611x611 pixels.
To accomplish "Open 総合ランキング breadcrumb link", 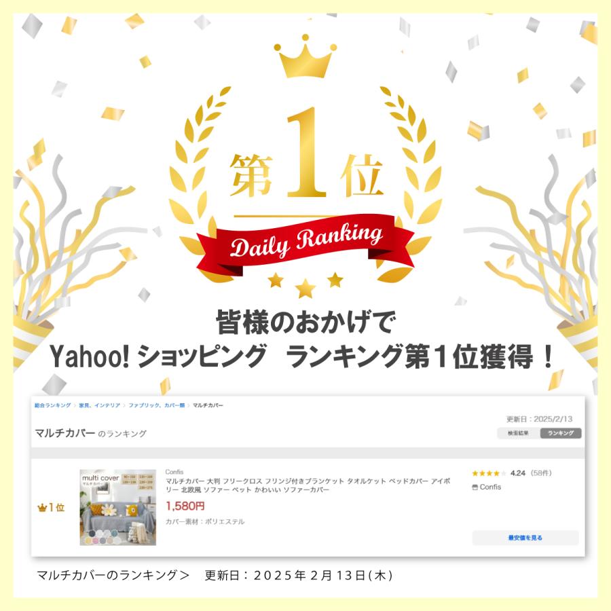I will [52, 405].
